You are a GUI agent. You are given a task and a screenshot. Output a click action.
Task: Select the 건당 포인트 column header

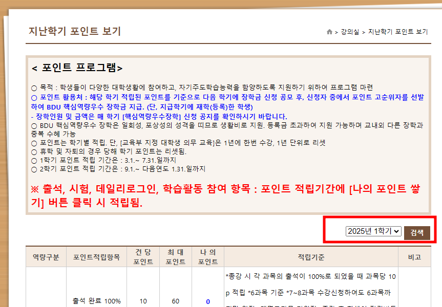[143, 257]
